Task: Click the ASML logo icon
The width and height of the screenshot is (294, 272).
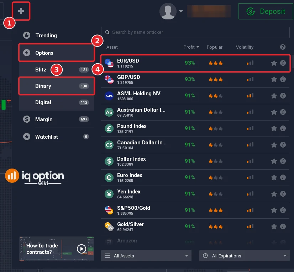Action: (109, 96)
